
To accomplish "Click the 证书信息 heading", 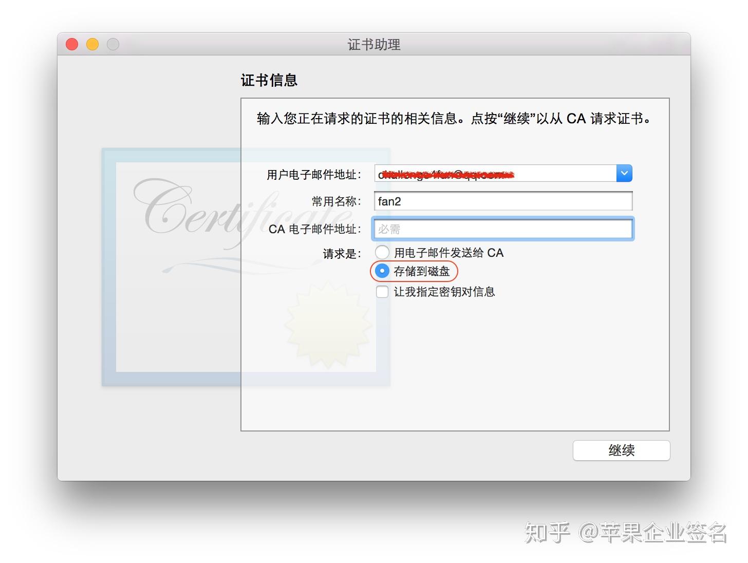I will tap(269, 80).
